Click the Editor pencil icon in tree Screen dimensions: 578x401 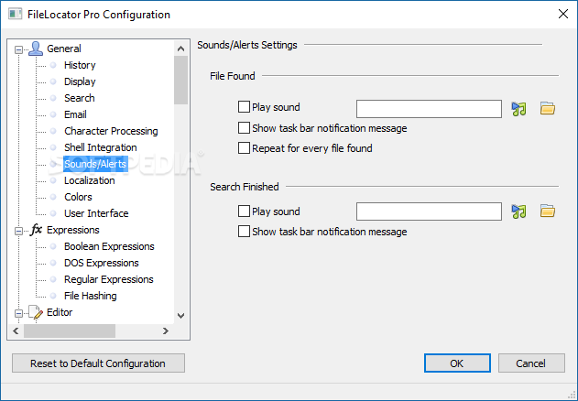pyautogui.click(x=35, y=312)
